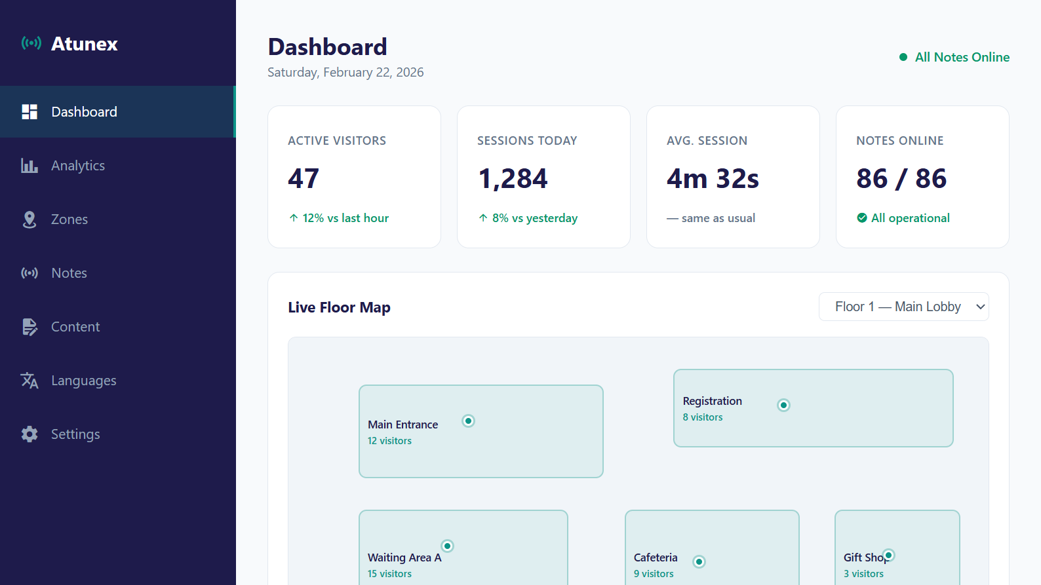Viewport: 1041px width, 585px height.
Task: Select the Waiting Area A beacon marker
Action: pyautogui.click(x=448, y=546)
